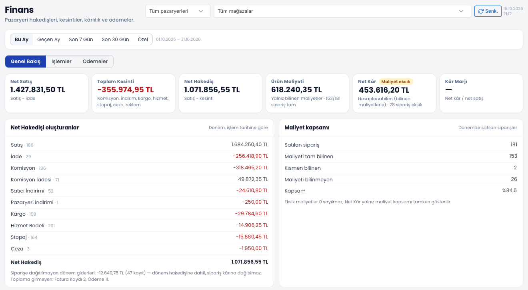Click the Maliyeti tam bilinen row
Viewport: 528px width, 290px height.
401,156
